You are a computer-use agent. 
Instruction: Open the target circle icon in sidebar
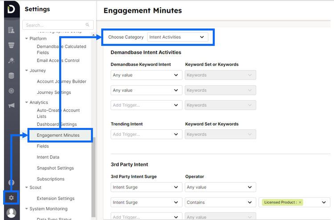[x=11, y=91]
